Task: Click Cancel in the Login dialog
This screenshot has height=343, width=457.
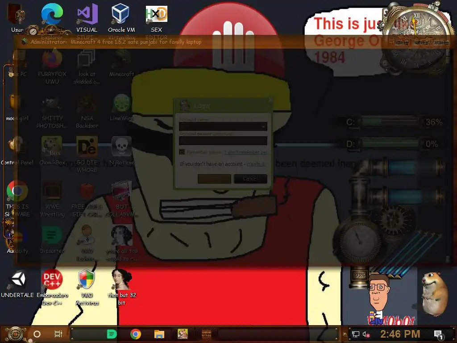Action: click(x=251, y=179)
